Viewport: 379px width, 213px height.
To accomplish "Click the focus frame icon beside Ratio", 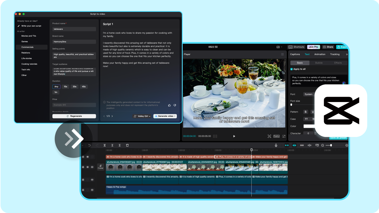I will click(269, 136).
